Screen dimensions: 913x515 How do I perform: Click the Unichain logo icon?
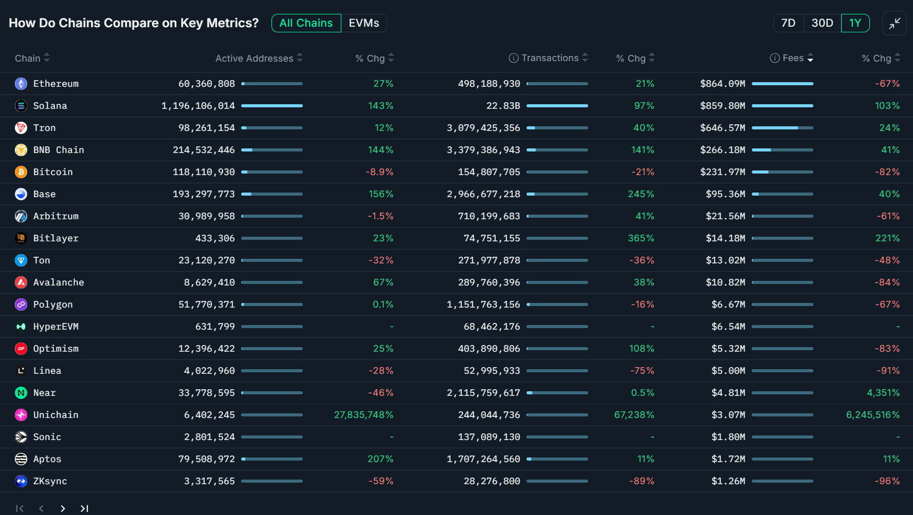pyautogui.click(x=21, y=415)
